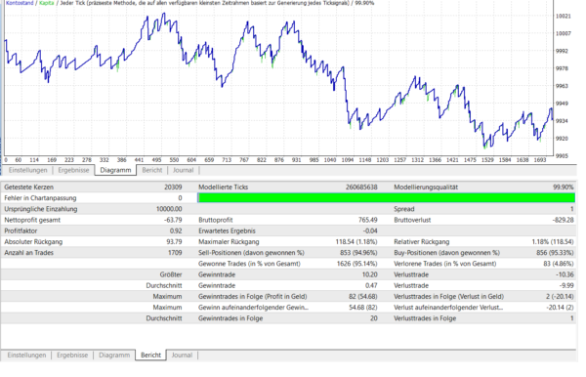Click the Maximaler Rückgang row
This screenshot has width=586, height=377.
tap(288, 242)
